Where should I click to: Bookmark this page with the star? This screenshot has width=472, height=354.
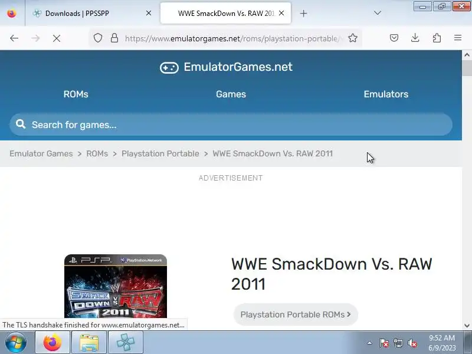(352, 38)
